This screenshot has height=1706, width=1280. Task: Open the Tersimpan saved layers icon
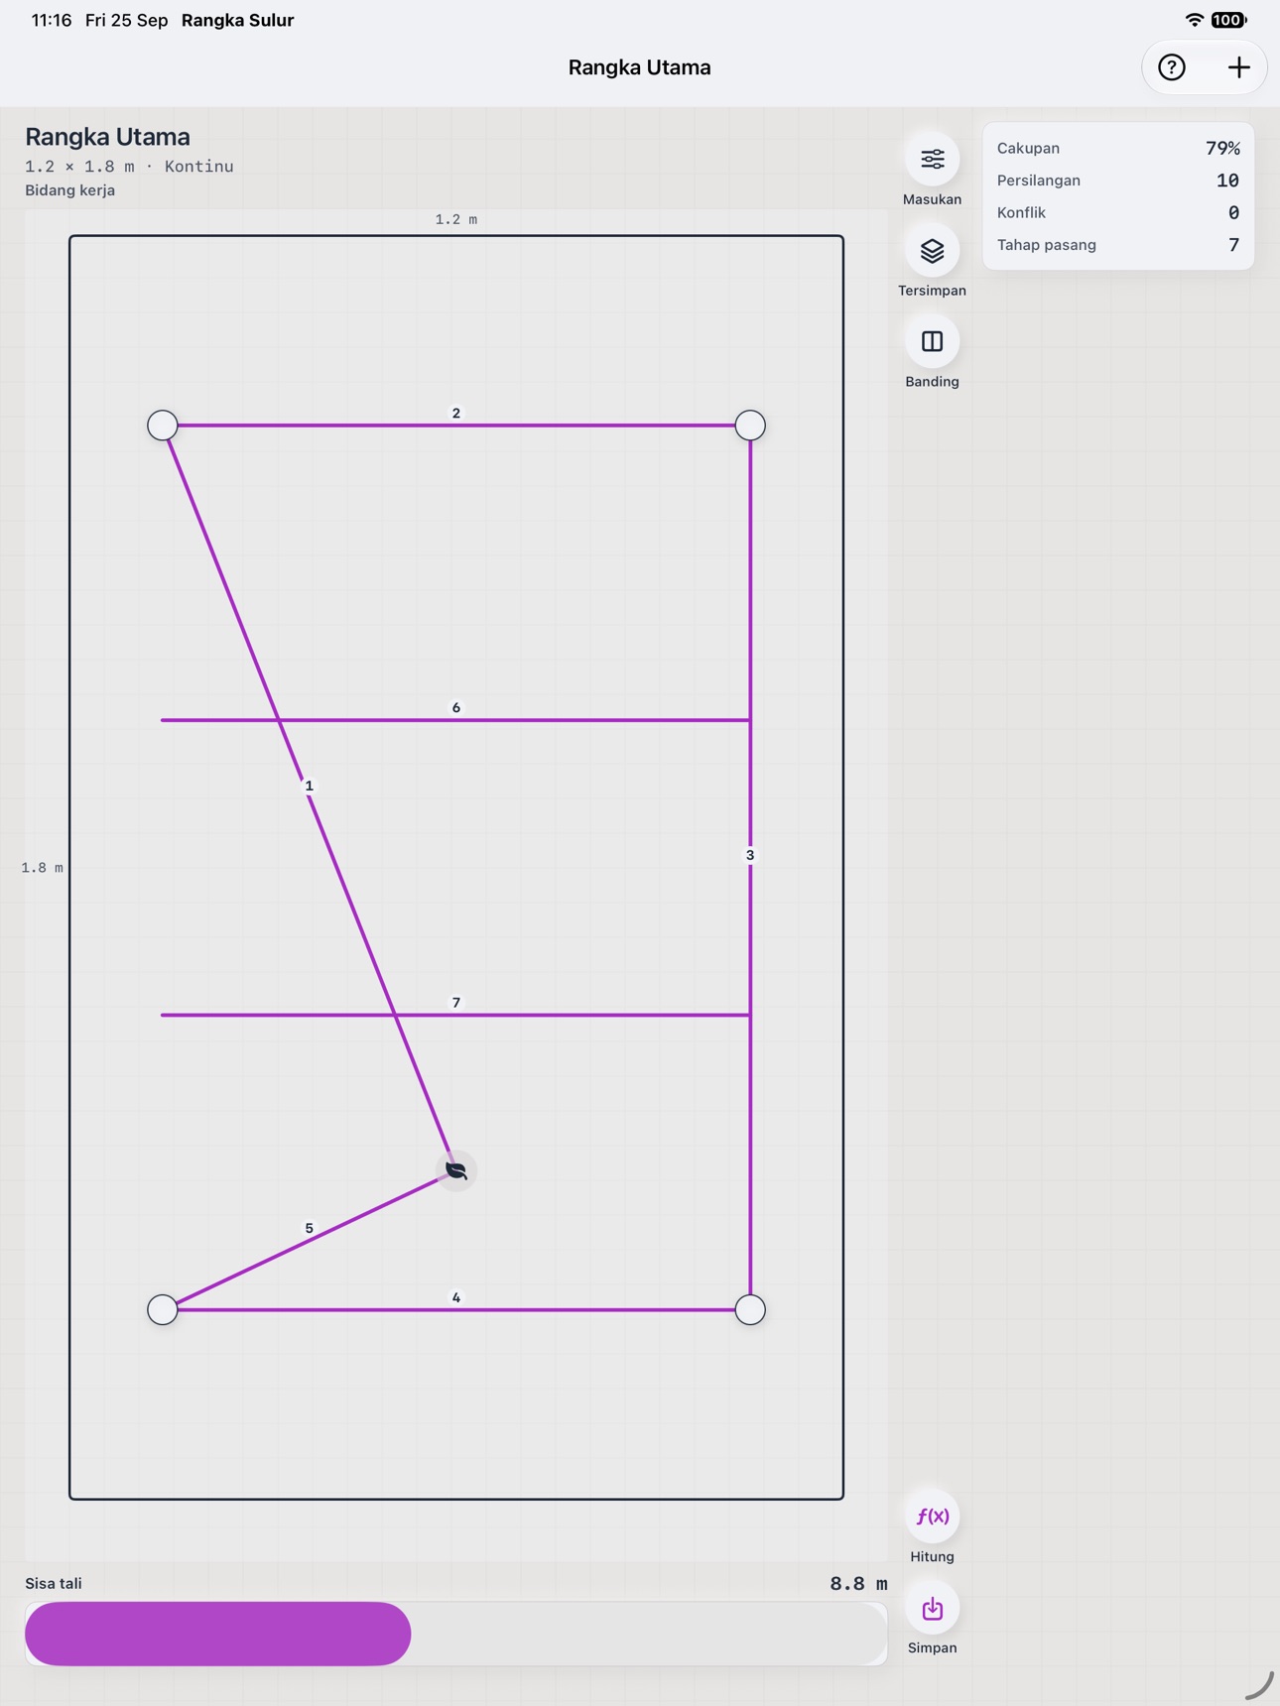point(932,250)
